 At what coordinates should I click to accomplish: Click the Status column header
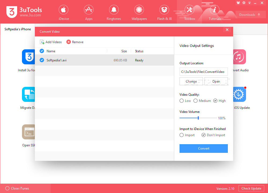pyautogui.click(x=139, y=51)
